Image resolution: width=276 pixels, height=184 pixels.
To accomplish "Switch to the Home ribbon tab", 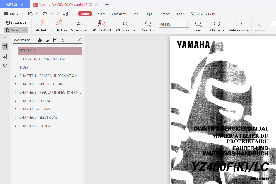I will pyautogui.click(x=85, y=14).
